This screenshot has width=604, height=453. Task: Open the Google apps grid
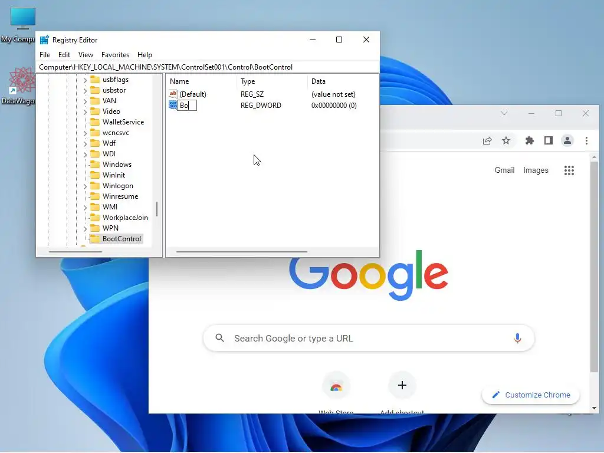(569, 170)
